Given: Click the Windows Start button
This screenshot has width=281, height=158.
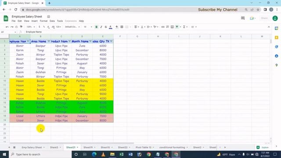Looking at the screenshot, I should click(4, 154).
